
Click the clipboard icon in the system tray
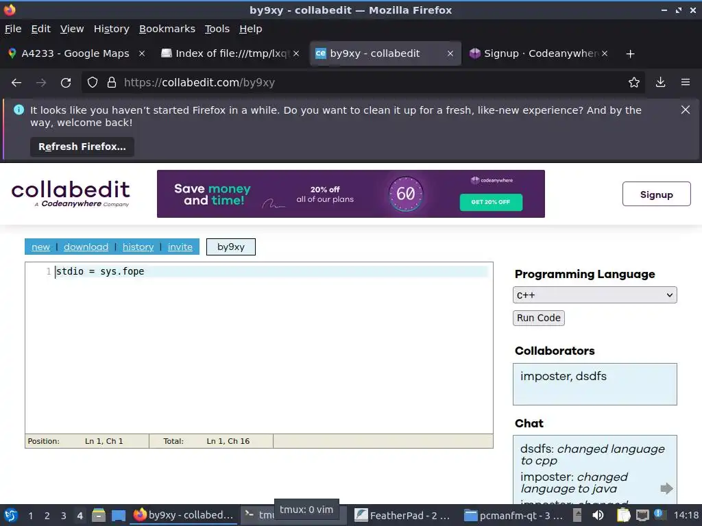[x=624, y=515]
